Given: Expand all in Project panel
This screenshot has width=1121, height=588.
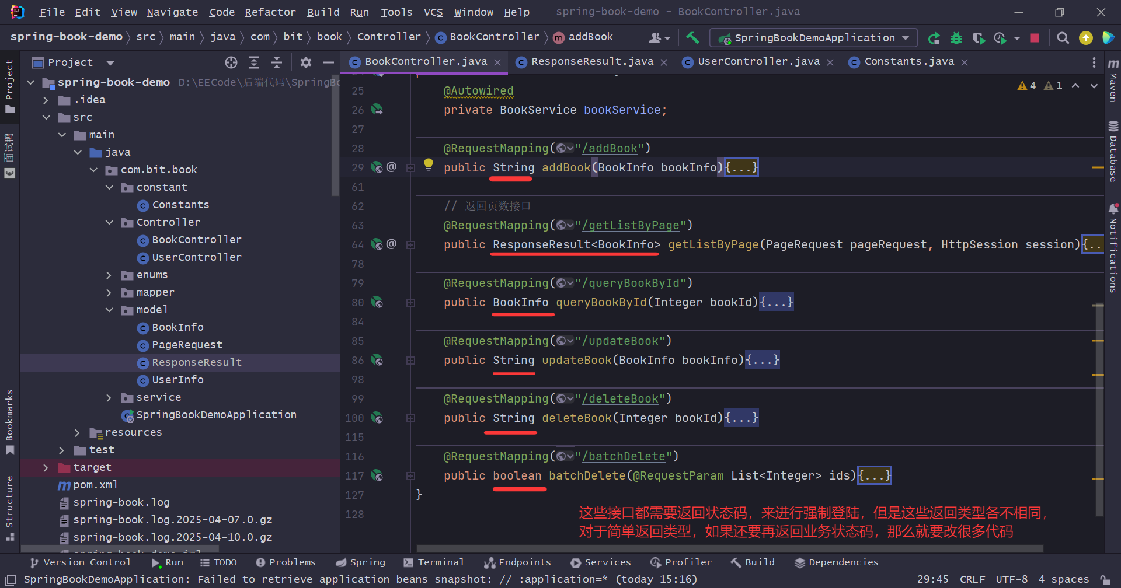Looking at the screenshot, I should (x=254, y=62).
